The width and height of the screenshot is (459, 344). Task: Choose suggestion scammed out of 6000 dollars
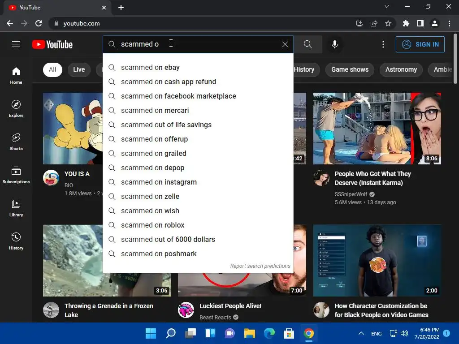click(198, 240)
